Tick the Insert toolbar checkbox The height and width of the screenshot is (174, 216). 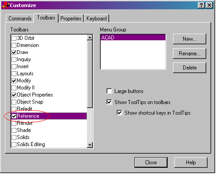click(x=14, y=66)
